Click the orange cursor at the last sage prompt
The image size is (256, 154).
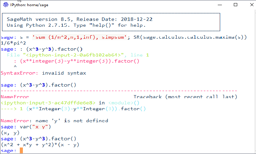point(21,150)
